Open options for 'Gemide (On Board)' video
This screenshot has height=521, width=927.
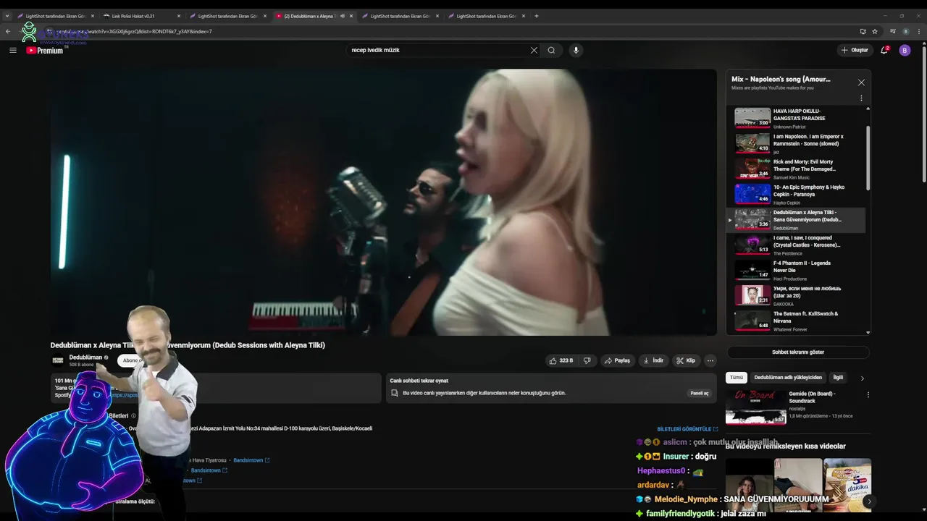click(868, 395)
